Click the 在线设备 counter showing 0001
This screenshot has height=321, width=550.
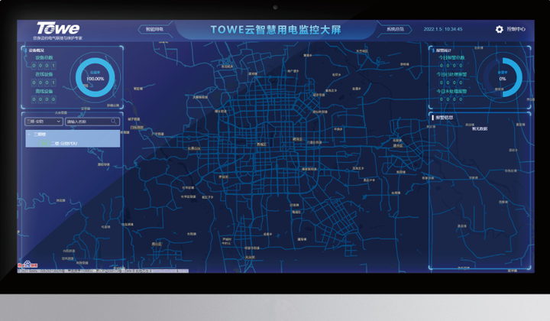click(x=44, y=83)
